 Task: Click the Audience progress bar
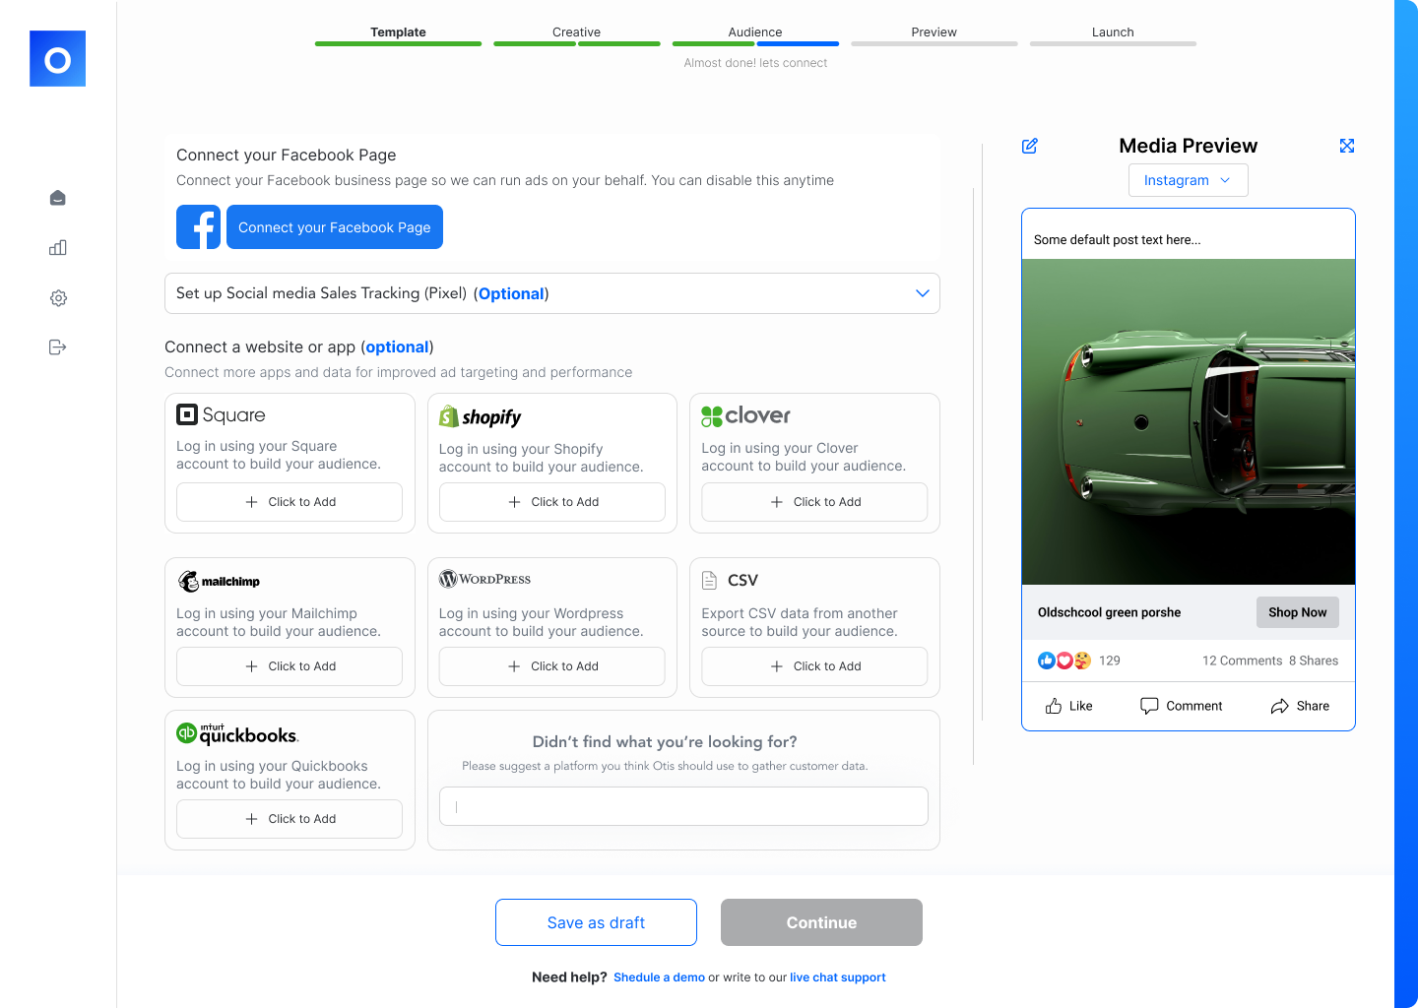coord(755,43)
